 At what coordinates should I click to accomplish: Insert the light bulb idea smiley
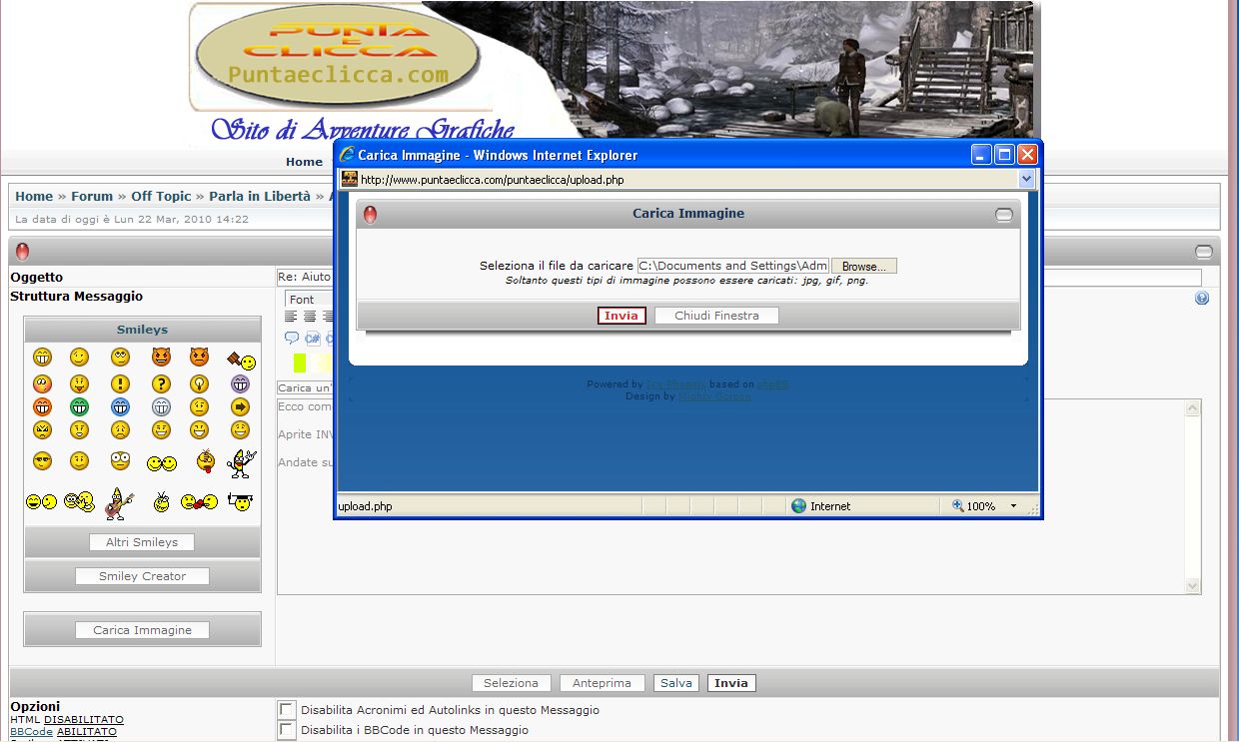click(x=199, y=383)
